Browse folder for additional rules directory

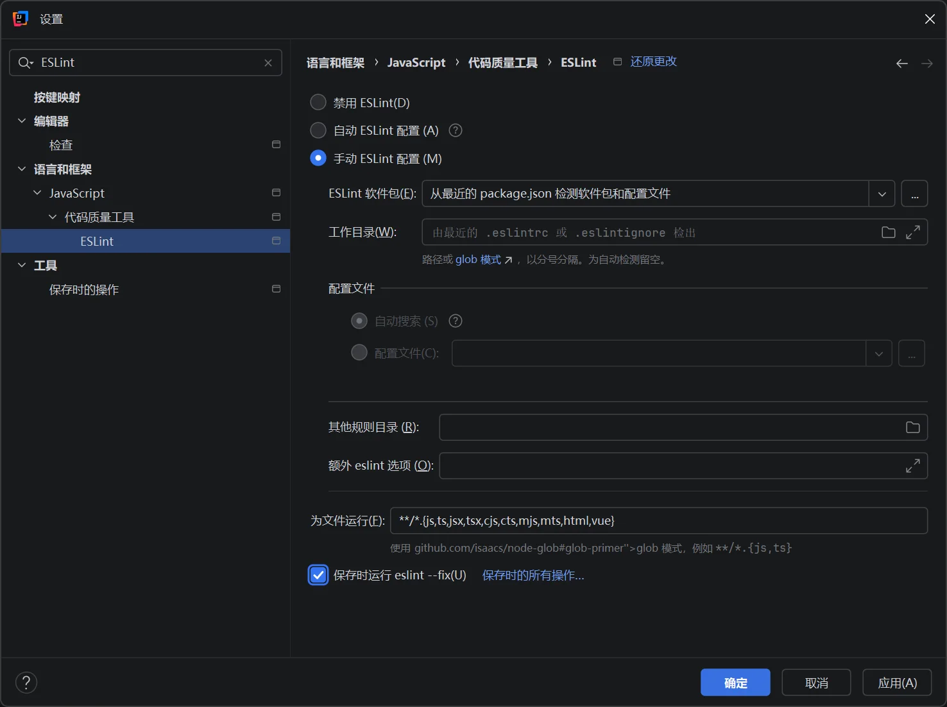(x=913, y=428)
